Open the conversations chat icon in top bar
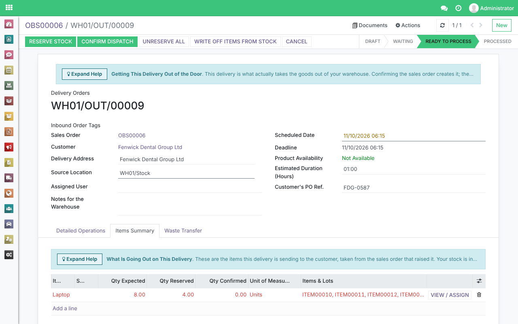 coord(444,8)
